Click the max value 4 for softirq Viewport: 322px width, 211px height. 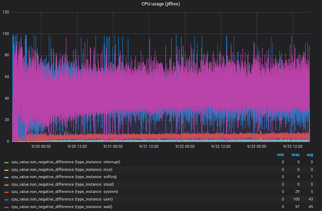(298, 177)
